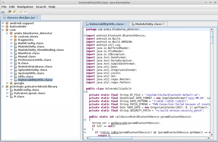Collapse the armis.blueborne_detector package
Viewport: 218px width, 142px height.
click(x=7, y=33)
